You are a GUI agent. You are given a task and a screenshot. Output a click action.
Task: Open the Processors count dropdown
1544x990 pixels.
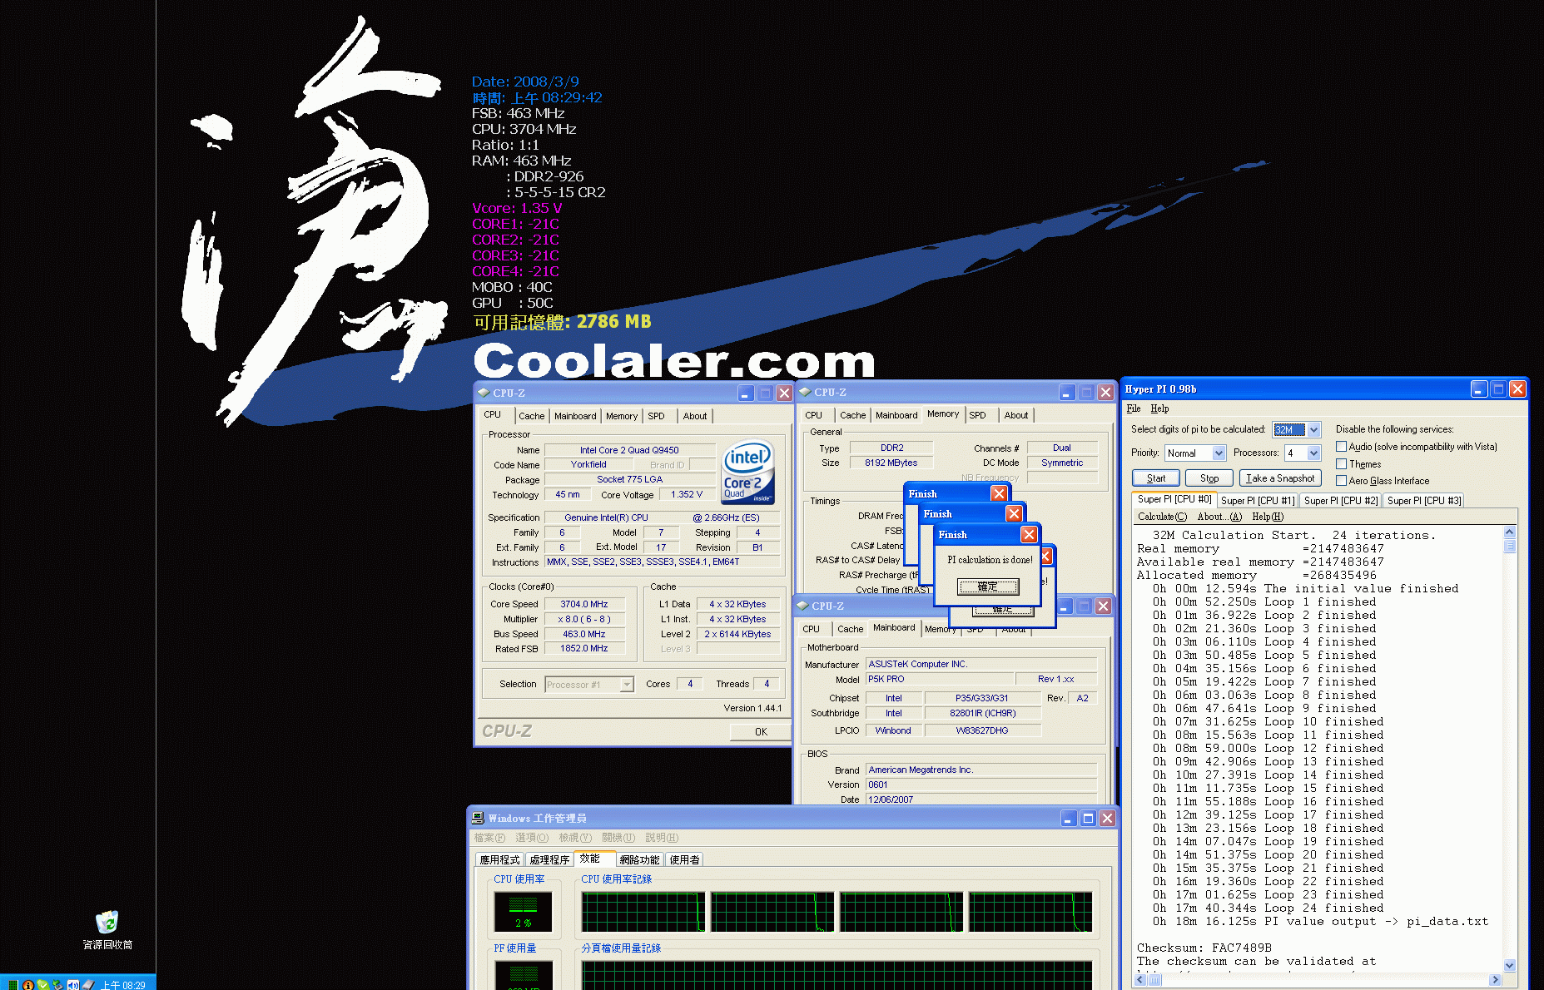tap(1313, 453)
